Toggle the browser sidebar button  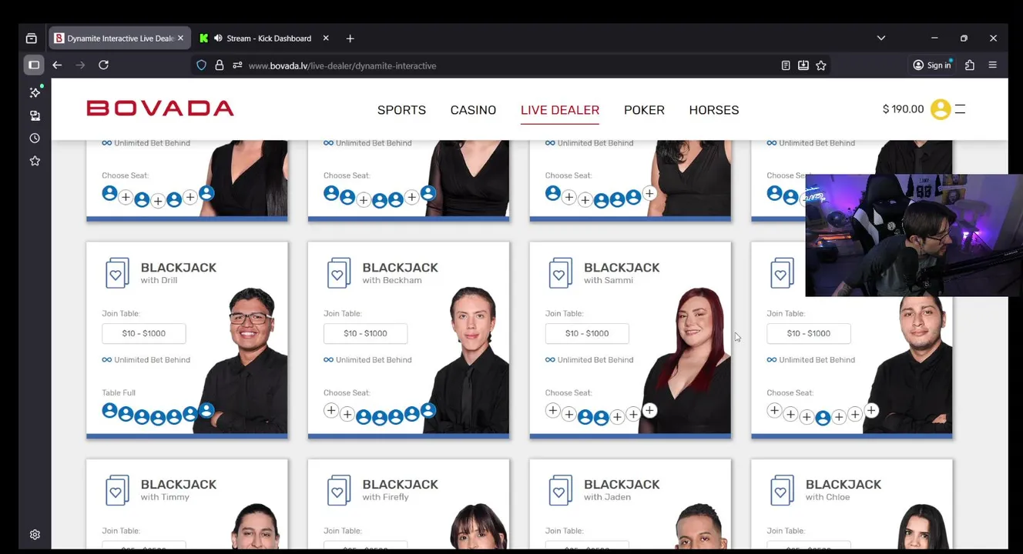coord(34,65)
